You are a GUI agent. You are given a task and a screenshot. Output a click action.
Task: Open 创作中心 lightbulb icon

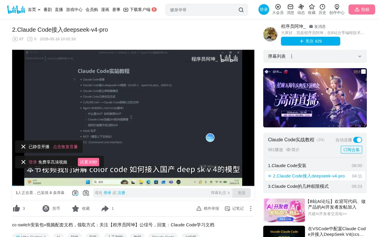[337, 7]
